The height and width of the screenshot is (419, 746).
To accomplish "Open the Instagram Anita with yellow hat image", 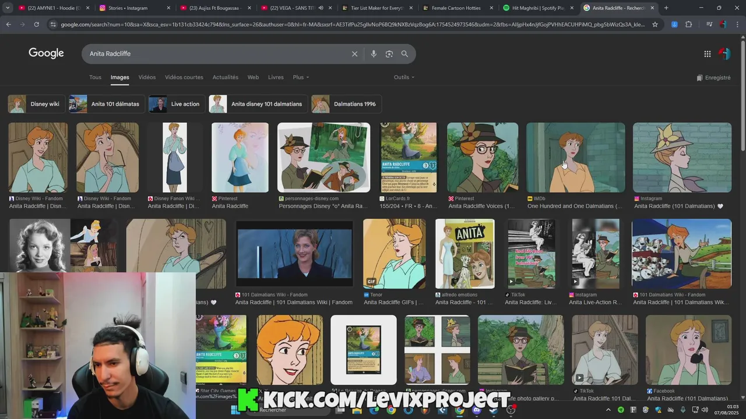I will pos(682,158).
